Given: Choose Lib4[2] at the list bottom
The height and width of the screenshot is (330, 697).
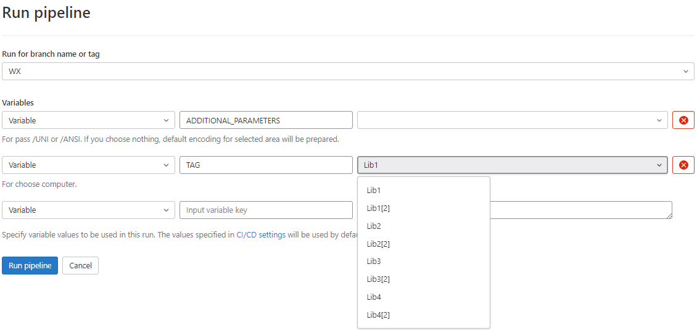Looking at the screenshot, I should point(378,315).
